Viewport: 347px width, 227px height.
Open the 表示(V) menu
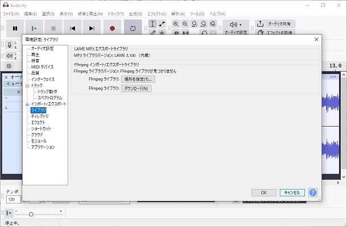coord(66,14)
